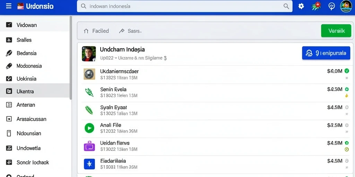Open the hamburger menu icon
This screenshot has height=177, width=355.
(9, 6)
